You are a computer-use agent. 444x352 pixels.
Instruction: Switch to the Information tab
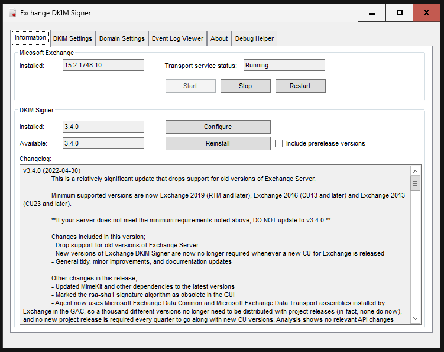coord(31,38)
